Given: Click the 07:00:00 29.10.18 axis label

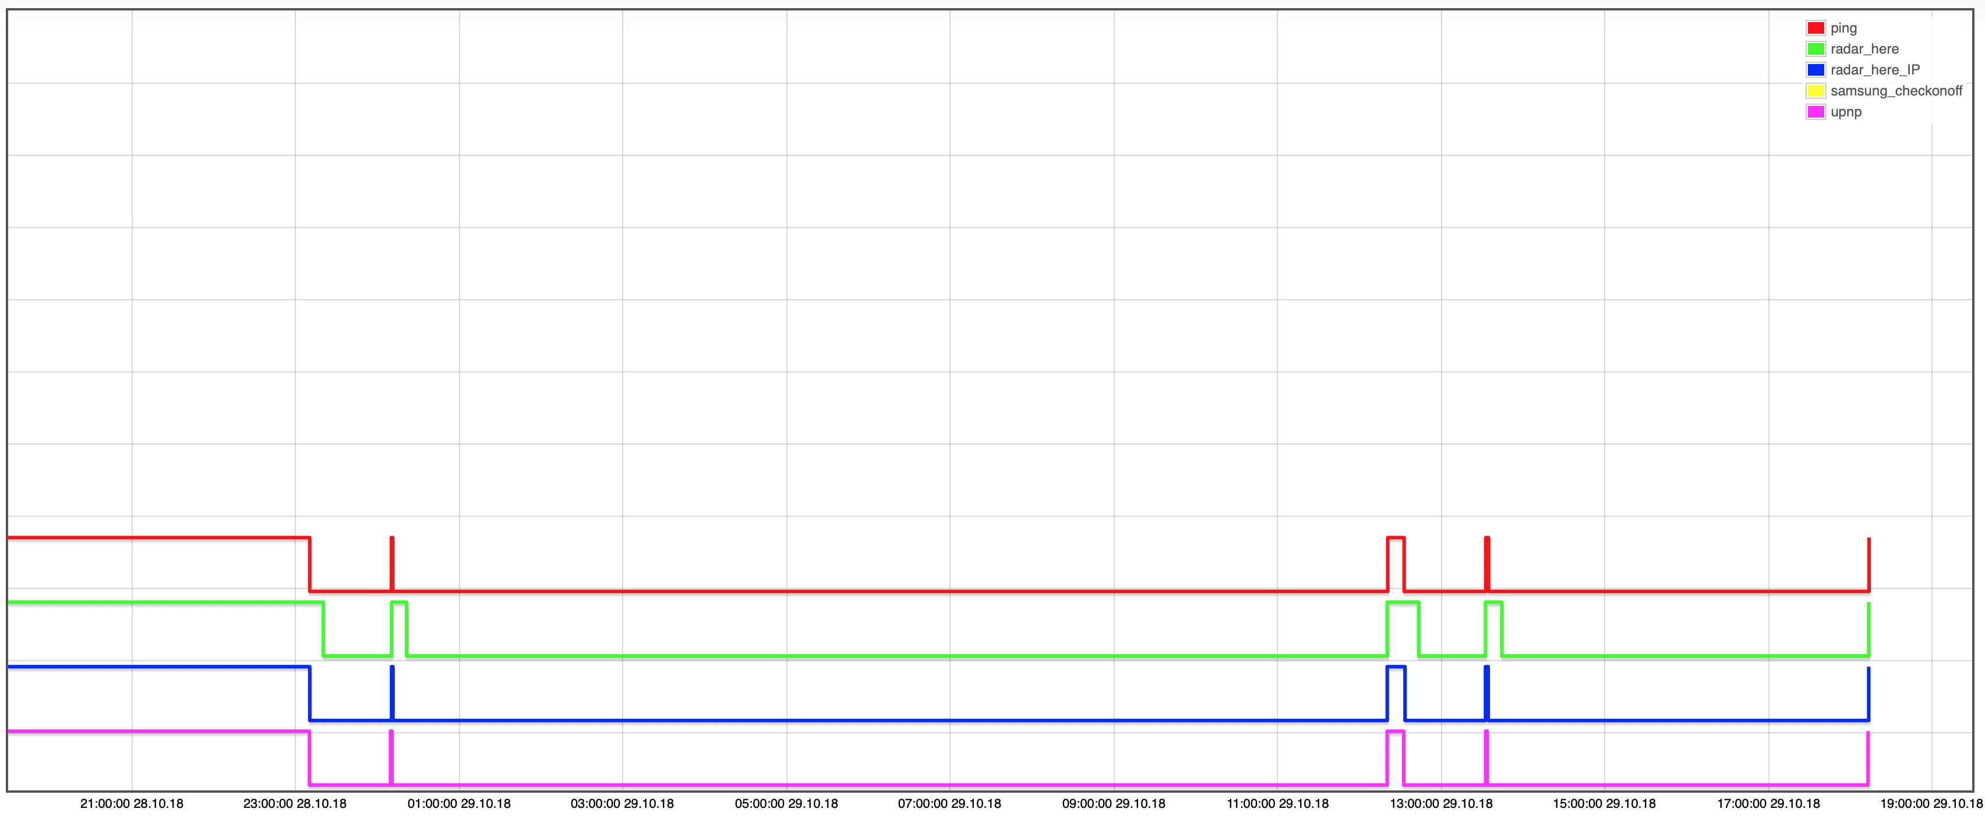Looking at the screenshot, I should point(949,804).
